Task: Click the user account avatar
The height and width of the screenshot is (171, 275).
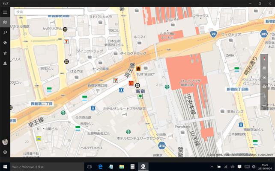Action: coord(5,142)
